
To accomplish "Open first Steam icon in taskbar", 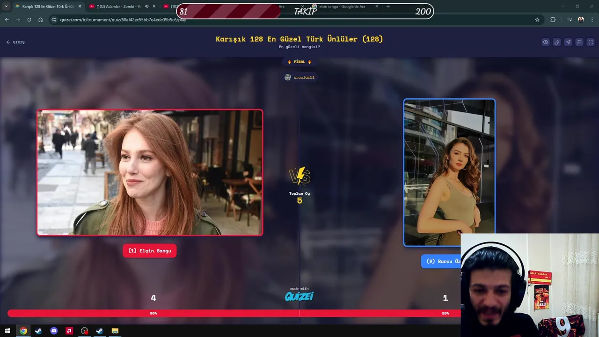I will [38, 331].
